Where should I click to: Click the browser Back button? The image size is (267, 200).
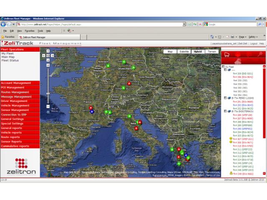3,24
